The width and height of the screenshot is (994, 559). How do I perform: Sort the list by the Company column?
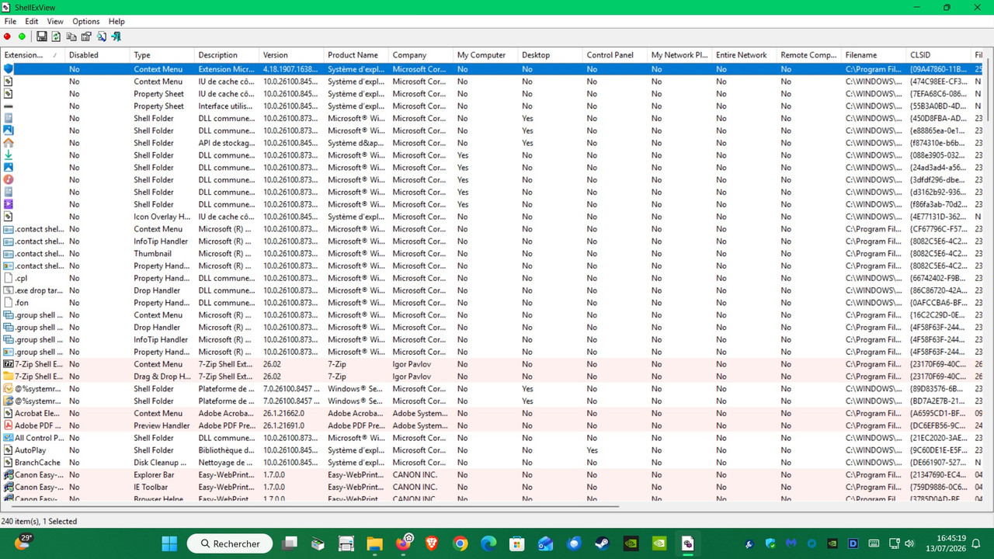[421, 55]
